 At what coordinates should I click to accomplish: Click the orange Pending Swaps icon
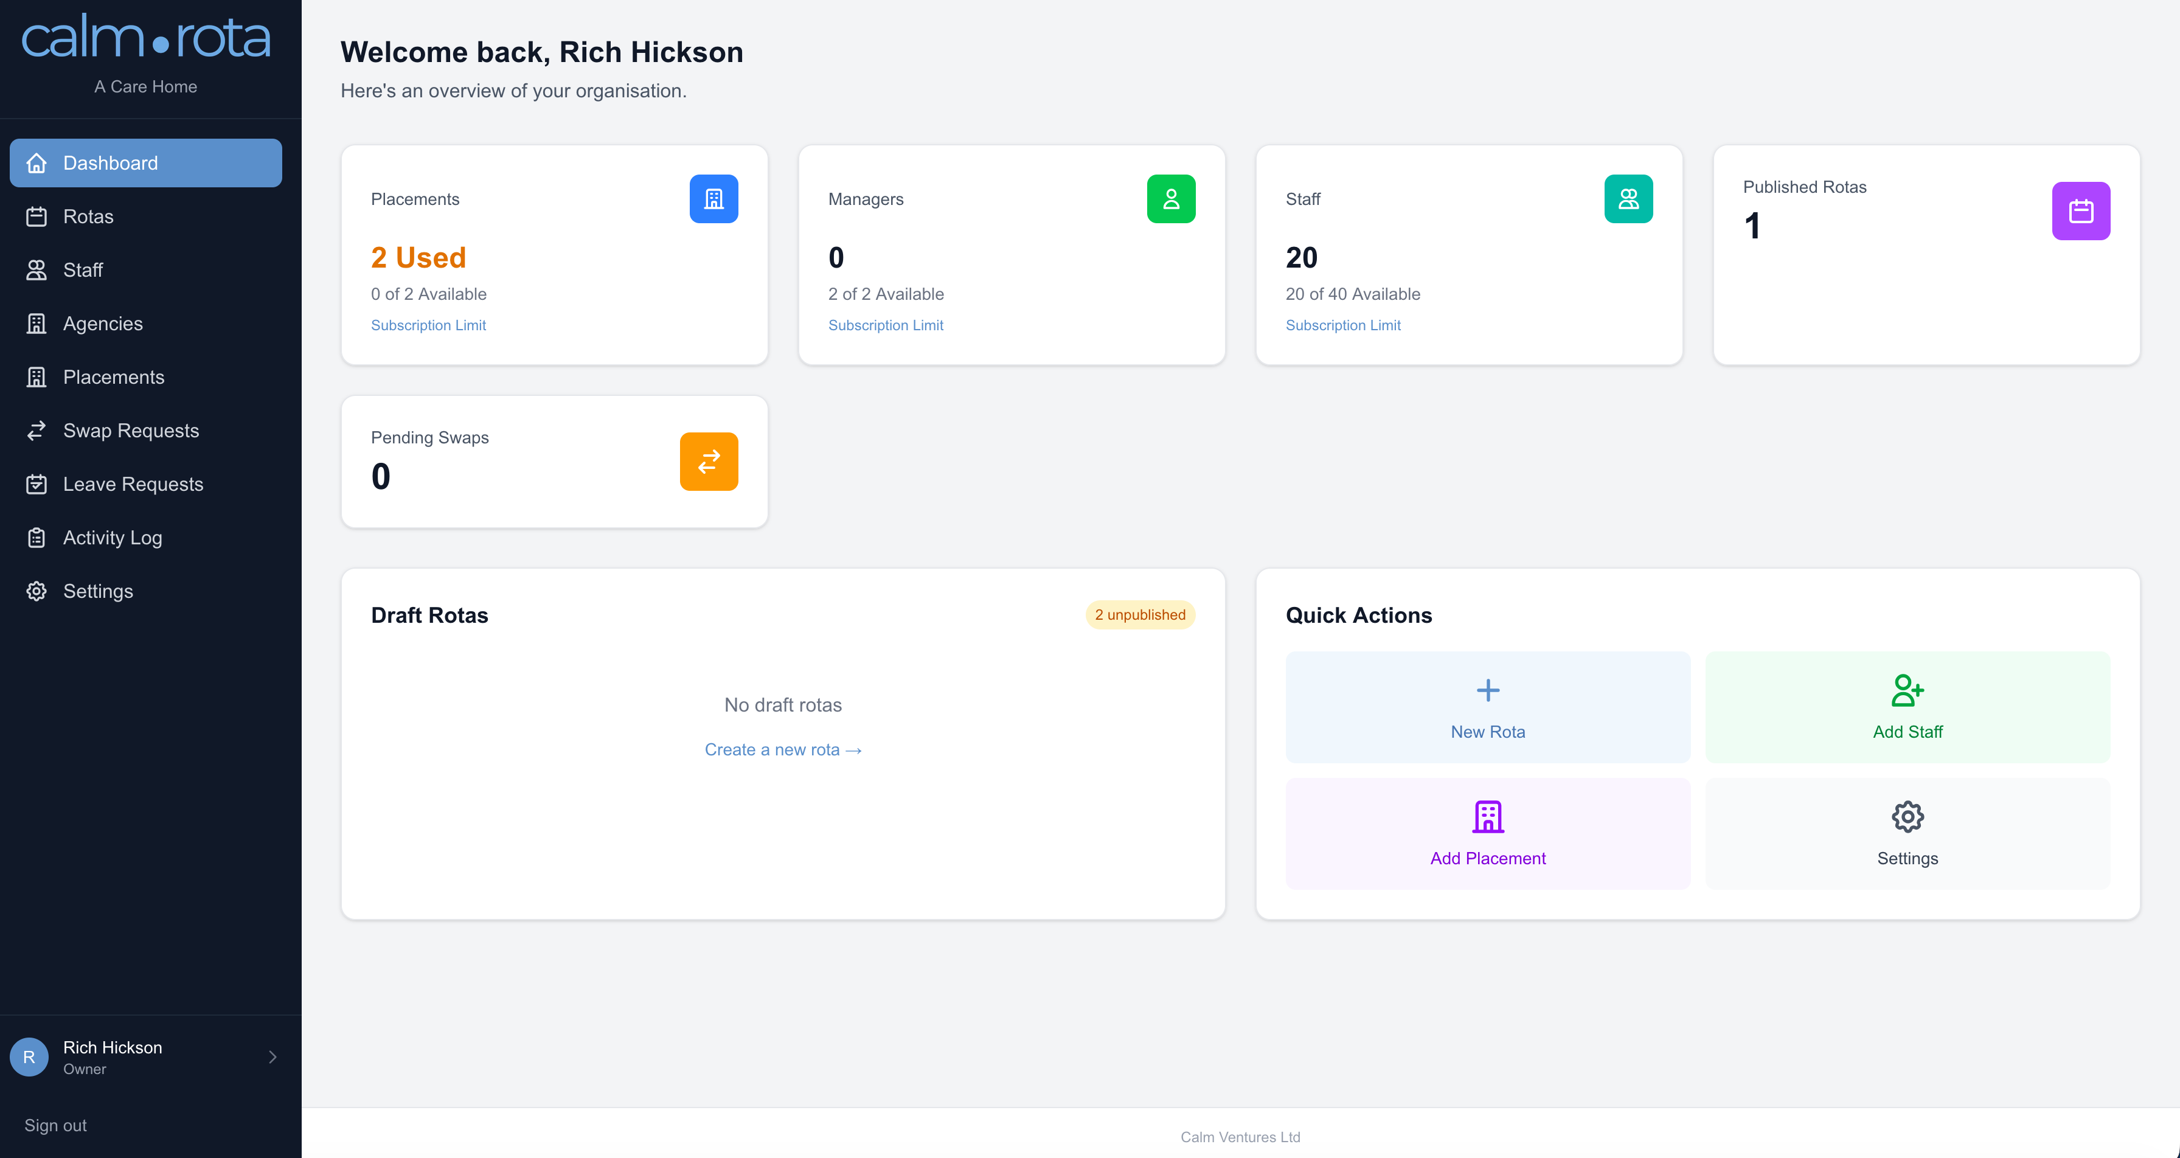[709, 462]
